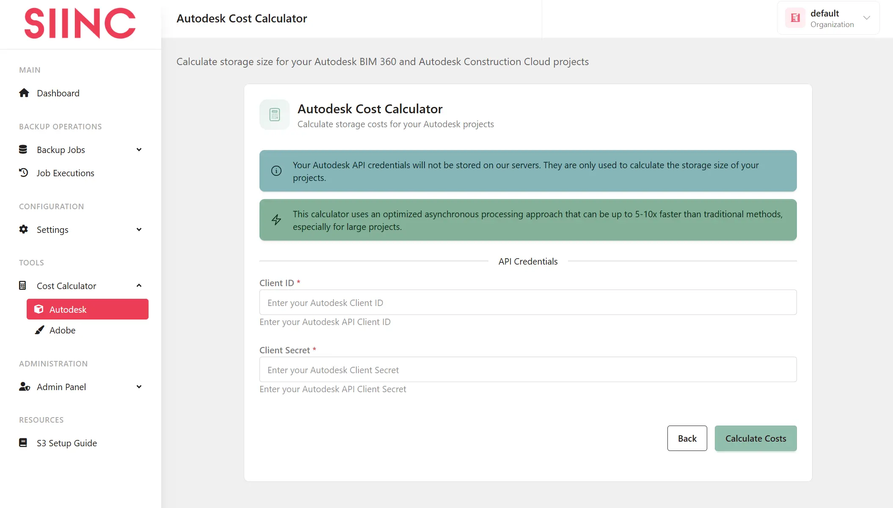Collapse the Cost Calculator submenu

(139, 286)
